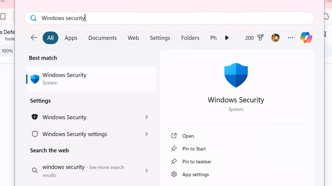Click the Best match heading text
332x186 pixels.
pos(43,58)
